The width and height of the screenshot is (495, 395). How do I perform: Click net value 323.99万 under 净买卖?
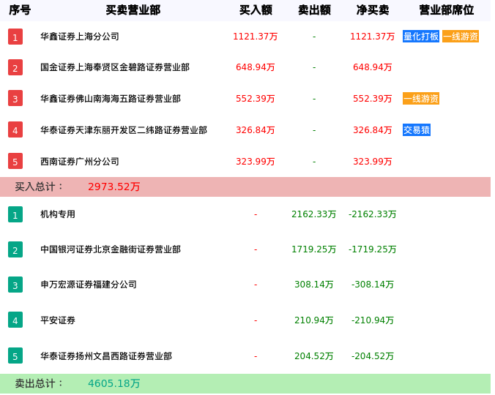click(373, 162)
